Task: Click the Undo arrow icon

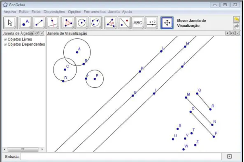Action: tap(236, 19)
